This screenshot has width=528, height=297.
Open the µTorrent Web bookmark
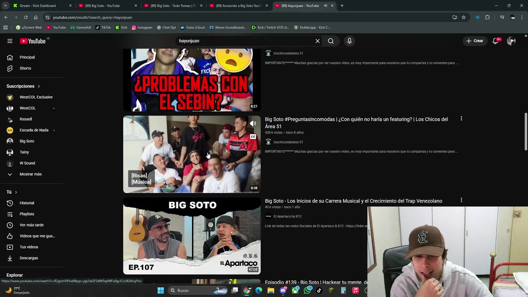pos(29,28)
